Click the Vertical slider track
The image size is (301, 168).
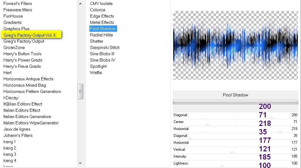click(235, 149)
